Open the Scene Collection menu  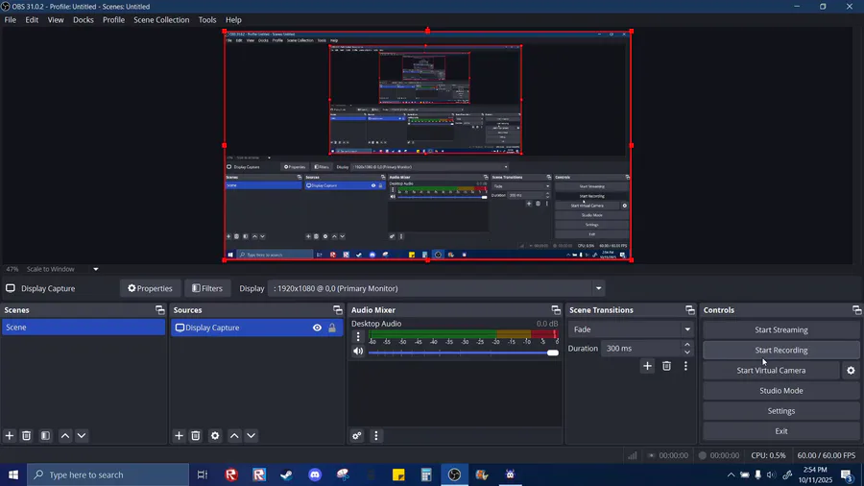tap(161, 20)
